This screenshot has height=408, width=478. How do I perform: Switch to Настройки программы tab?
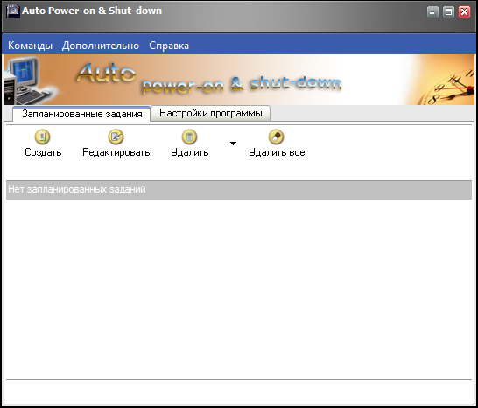[211, 113]
